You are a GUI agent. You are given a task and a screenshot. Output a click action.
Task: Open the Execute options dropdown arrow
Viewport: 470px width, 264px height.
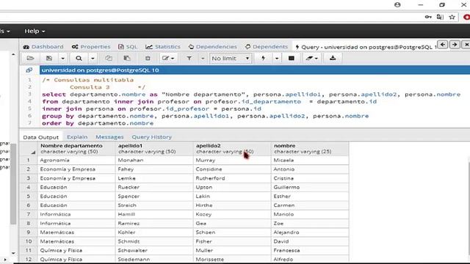coord(277,59)
